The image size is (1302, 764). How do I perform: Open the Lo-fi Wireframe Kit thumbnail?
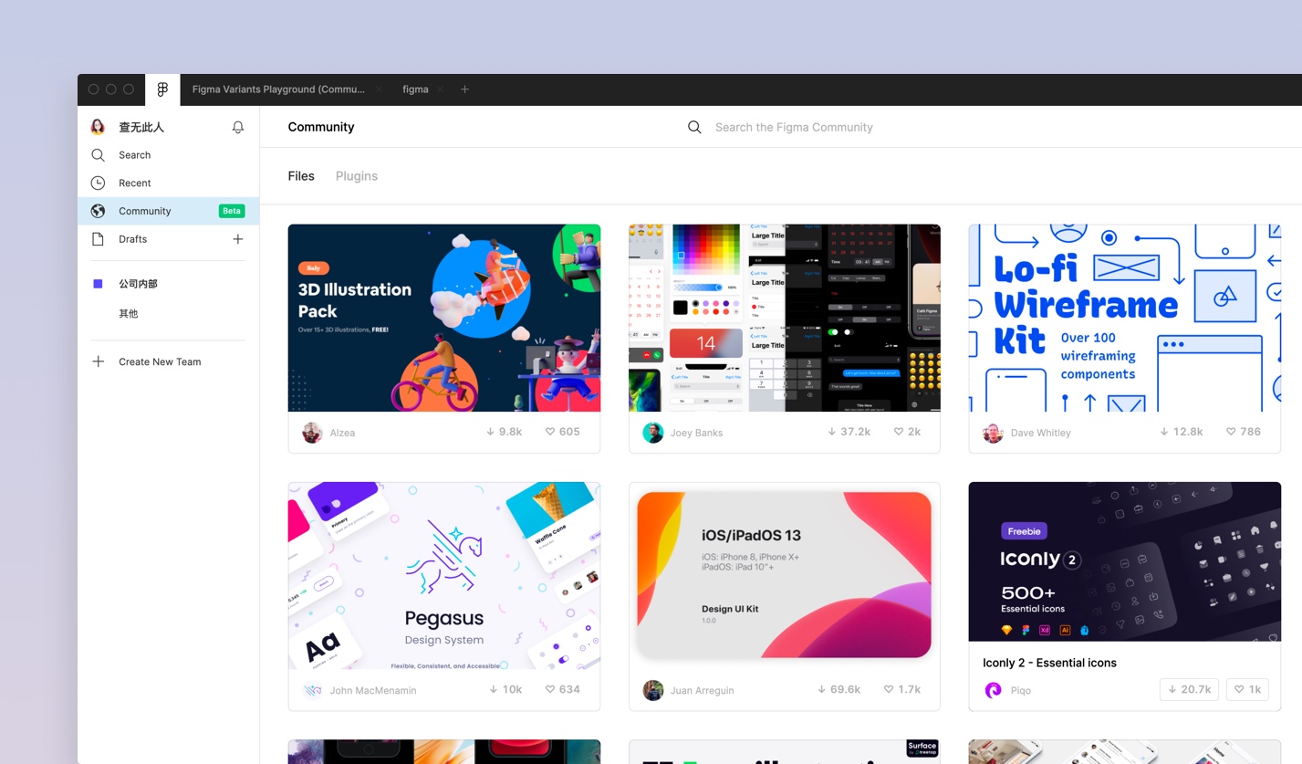(1124, 318)
